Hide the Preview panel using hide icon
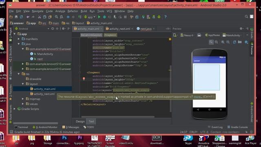This screenshot has width=261, height=147. (247, 29)
